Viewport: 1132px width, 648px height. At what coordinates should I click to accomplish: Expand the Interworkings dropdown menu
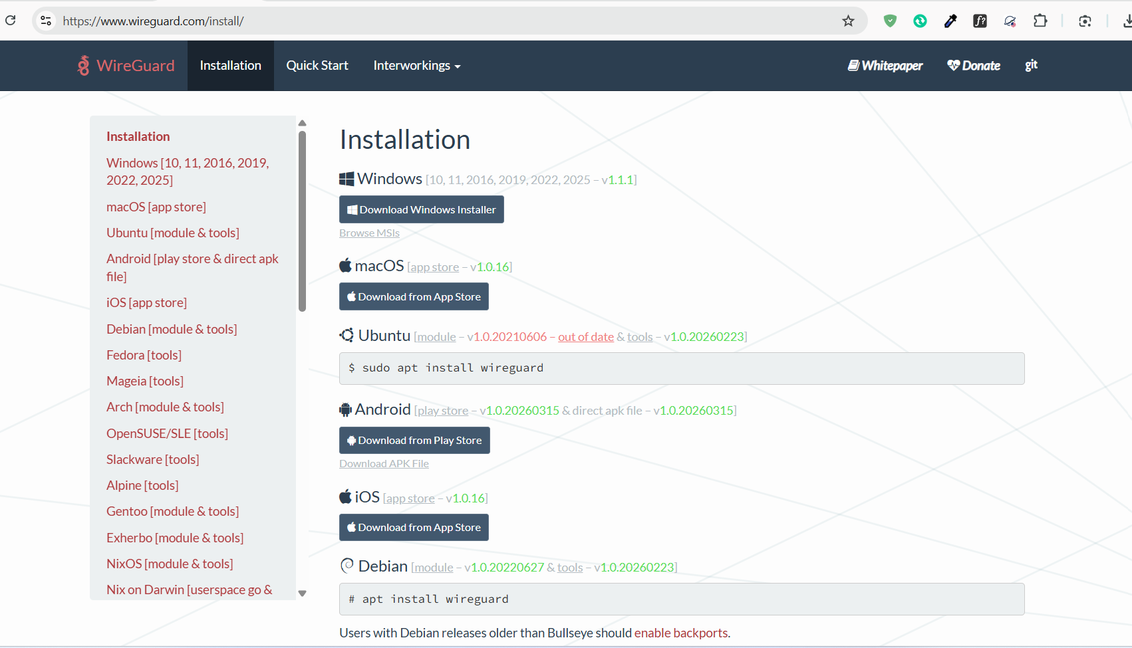pos(417,65)
